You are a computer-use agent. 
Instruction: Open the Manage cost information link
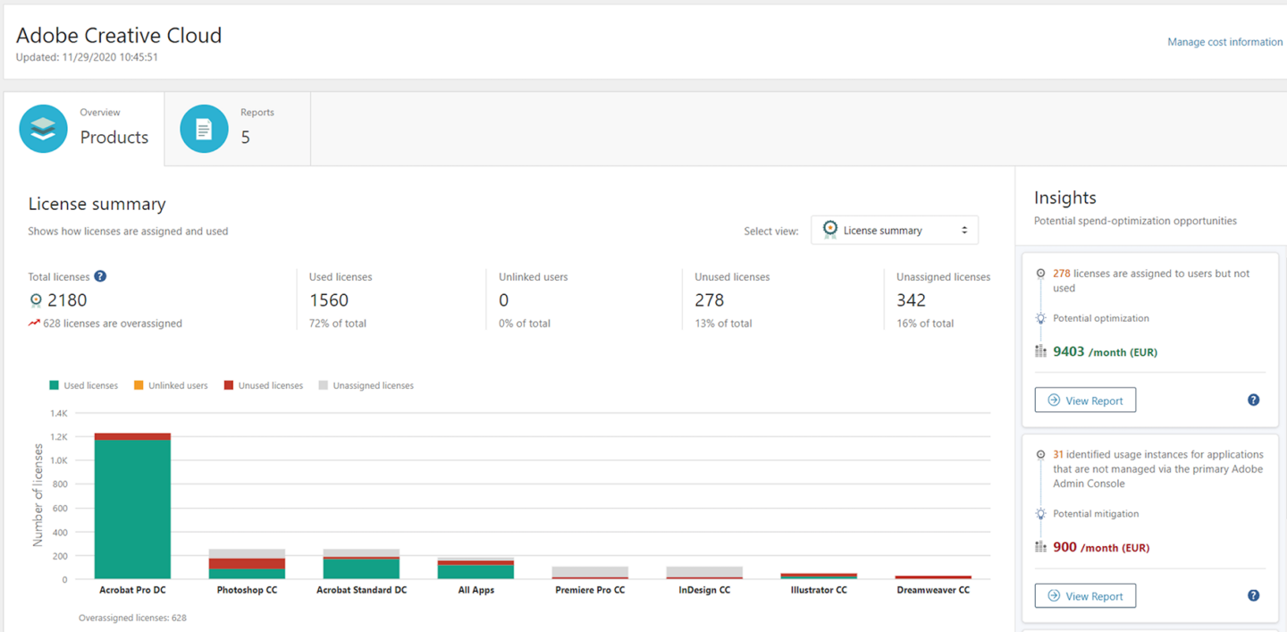pyautogui.click(x=1224, y=42)
